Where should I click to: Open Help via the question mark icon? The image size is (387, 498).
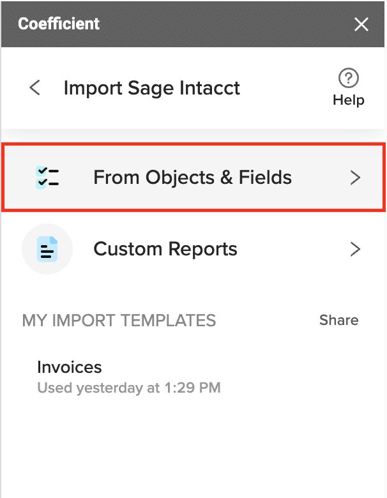click(348, 79)
